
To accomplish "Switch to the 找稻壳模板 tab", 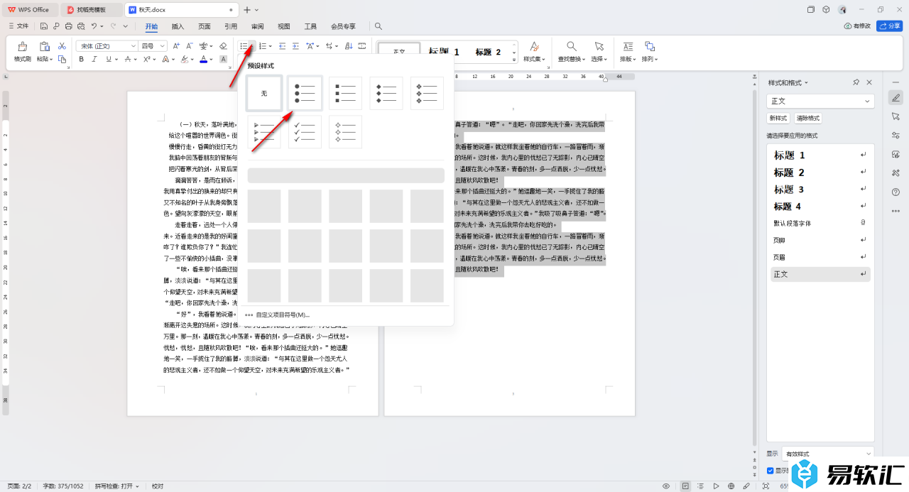I will (x=91, y=10).
